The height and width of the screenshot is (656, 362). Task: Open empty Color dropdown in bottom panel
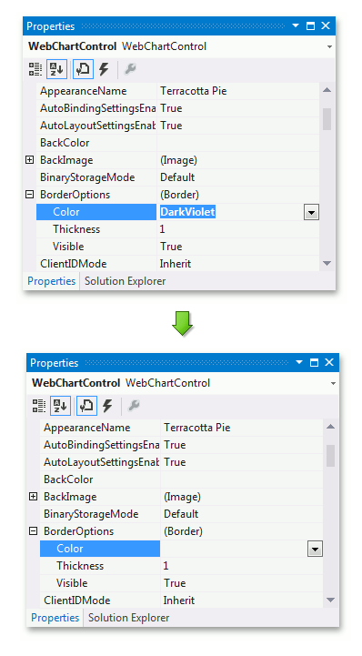tap(316, 549)
